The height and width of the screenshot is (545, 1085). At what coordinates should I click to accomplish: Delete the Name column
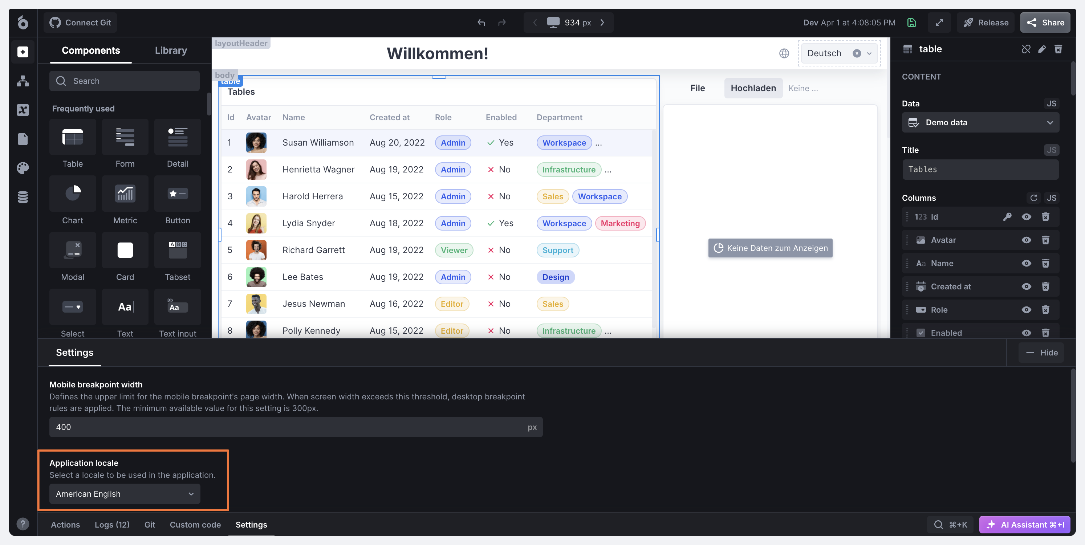(1045, 263)
